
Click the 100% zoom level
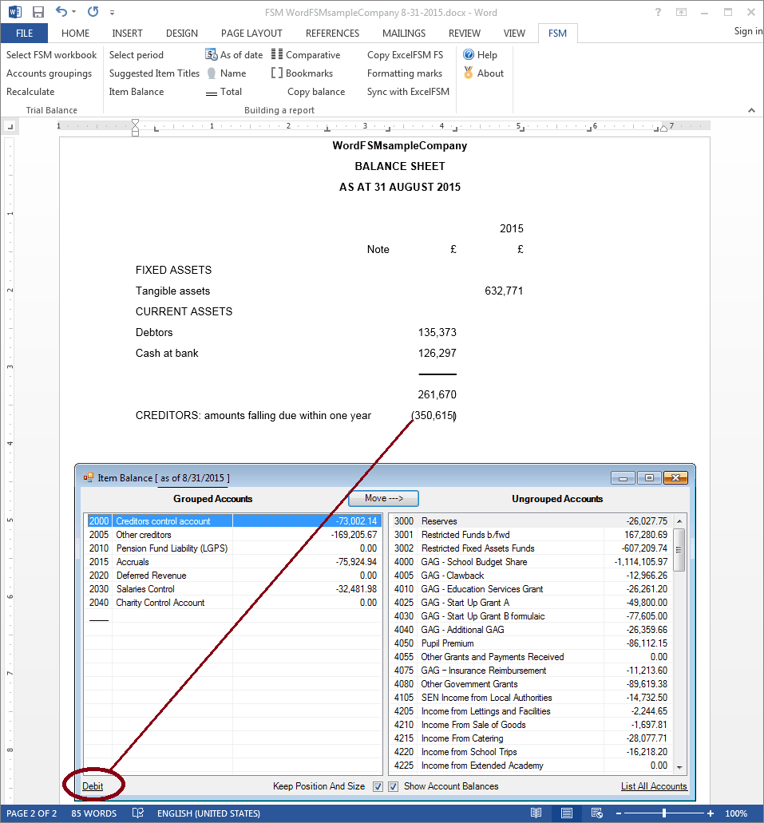736,813
